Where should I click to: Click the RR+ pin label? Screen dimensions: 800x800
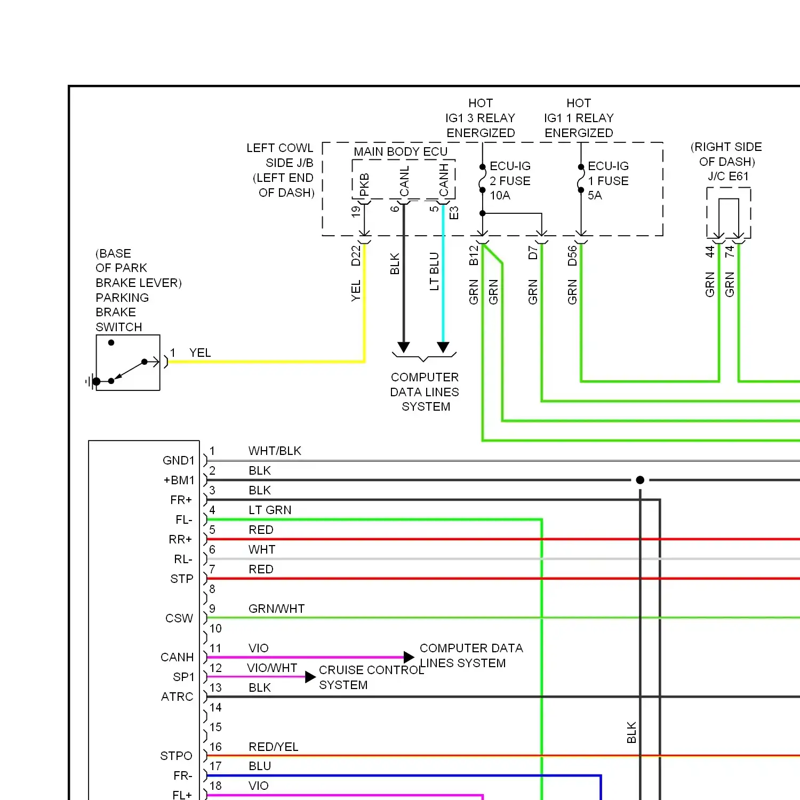click(x=180, y=539)
